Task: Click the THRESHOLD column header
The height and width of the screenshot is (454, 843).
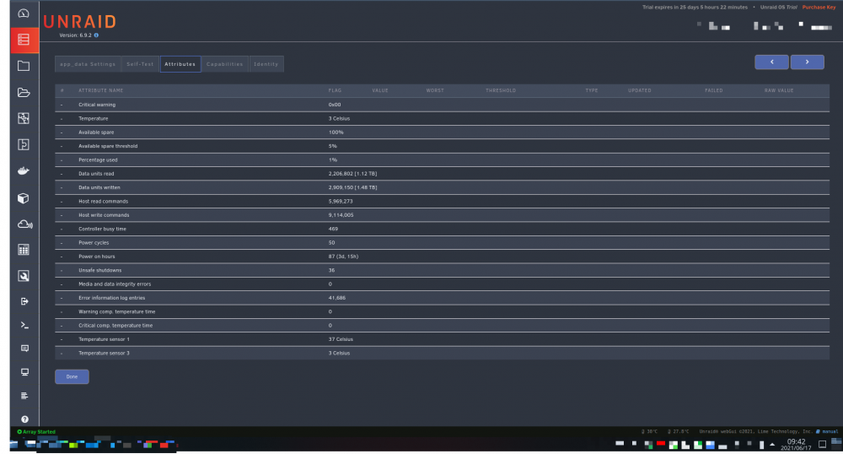Action: pyautogui.click(x=501, y=90)
